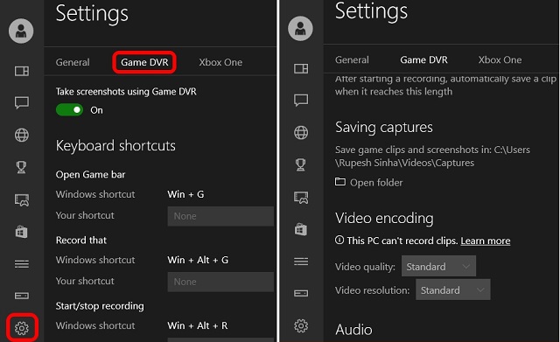The image size is (560, 342).
Task: Click the folder icon beside Open folder
Action: [340, 182]
